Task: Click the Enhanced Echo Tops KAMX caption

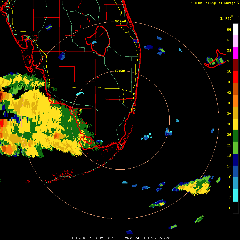Action: [121, 238]
